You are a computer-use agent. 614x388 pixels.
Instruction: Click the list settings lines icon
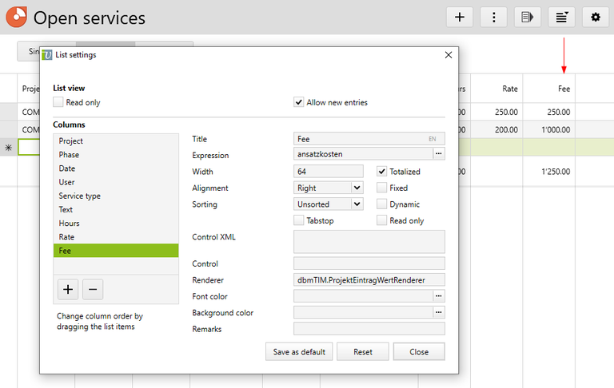561,18
